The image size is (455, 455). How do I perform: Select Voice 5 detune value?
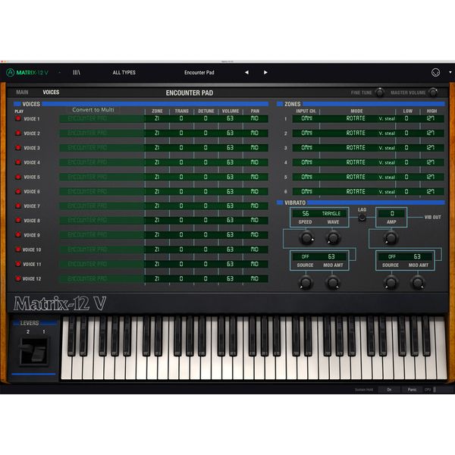pyautogui.click(x=206, y=177)
